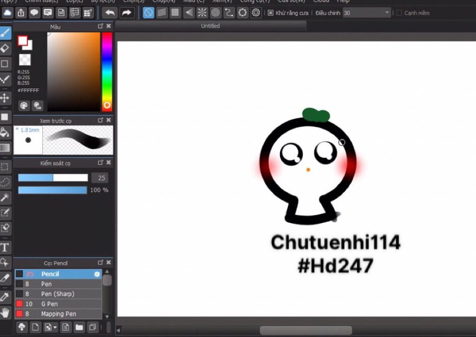Enable vanishing point snap guide
This screenshot has width=476, height=337.
point(189,13)
